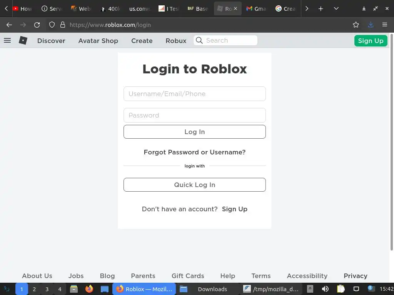Focus the Password field

[x=194, y=115]
